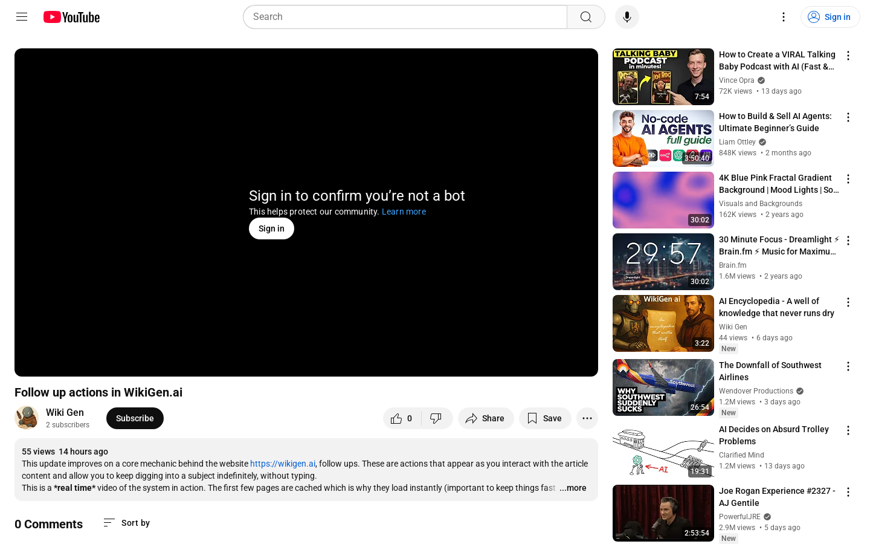
Task: Open 'AI Decides on Absurd Trolley' title
Action: click(774, 435)
